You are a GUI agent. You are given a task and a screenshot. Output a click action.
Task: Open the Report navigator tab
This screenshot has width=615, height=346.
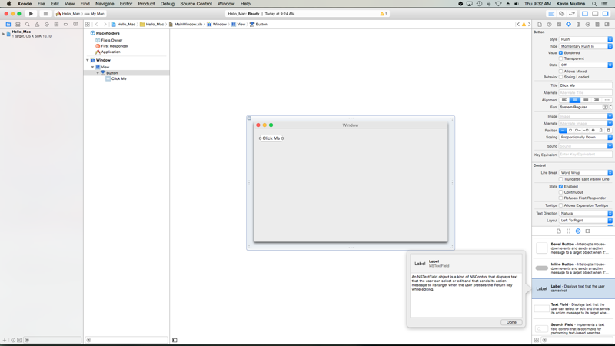(x=75, y=25)
